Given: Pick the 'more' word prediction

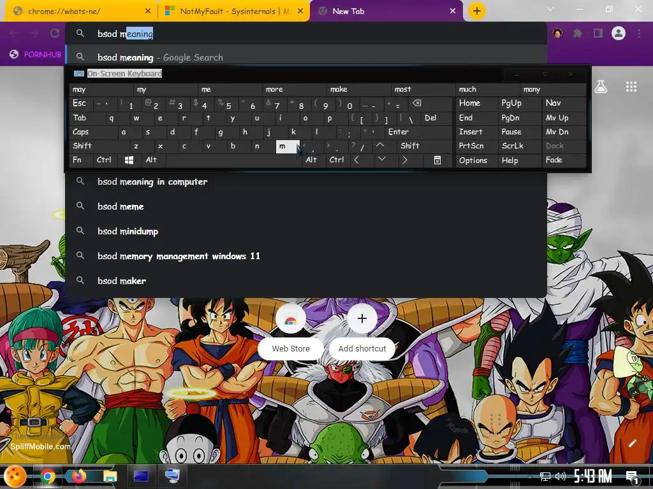Looking at the screenshot, I should tap(295, 89).
